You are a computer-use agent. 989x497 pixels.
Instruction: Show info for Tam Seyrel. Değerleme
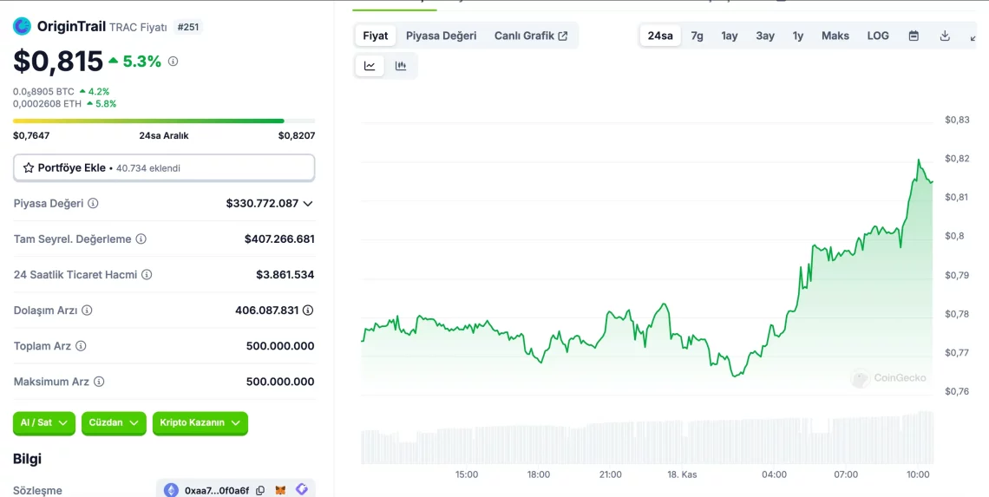pos(141,239)
